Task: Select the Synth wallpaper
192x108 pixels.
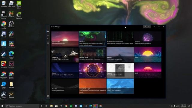Action: pos(148,70)
